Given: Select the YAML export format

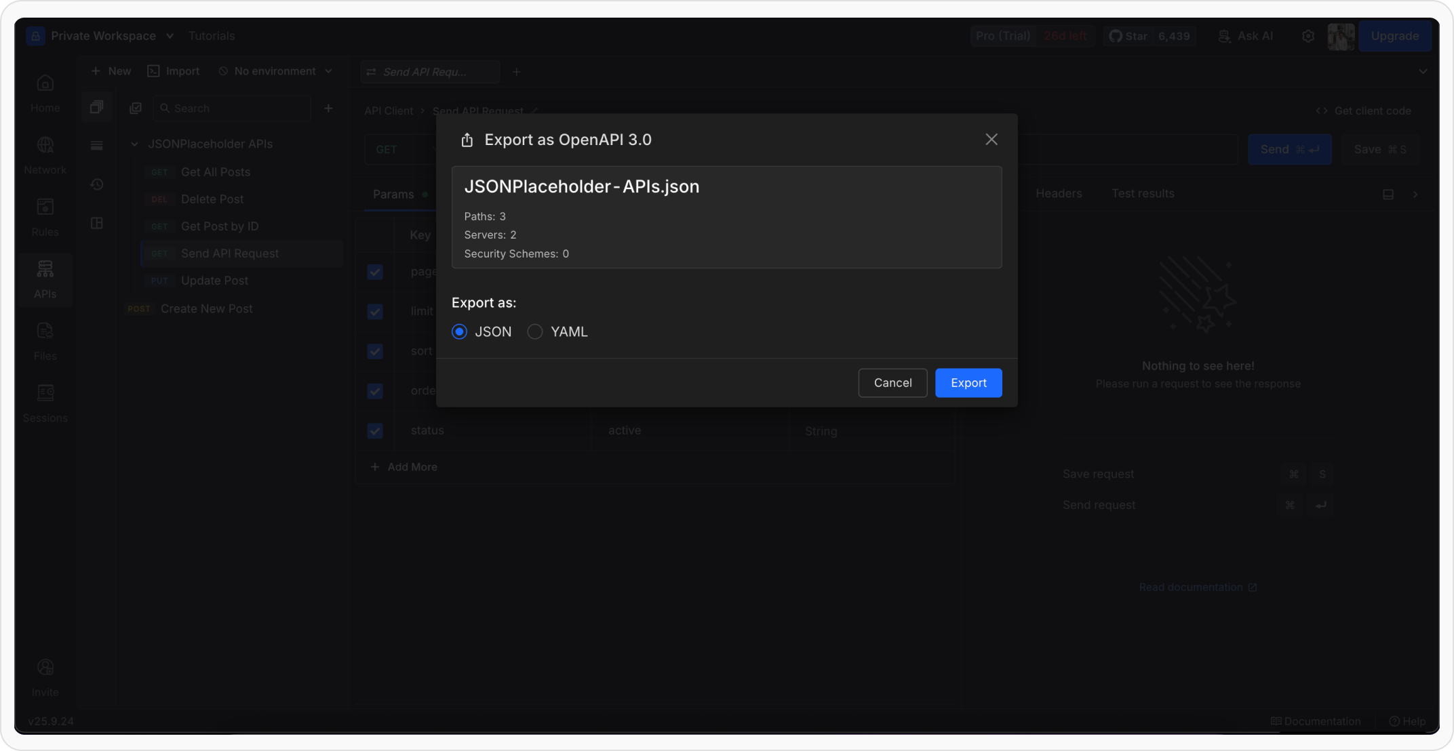Looking at the screenshot, I should (x=534, y=331).
